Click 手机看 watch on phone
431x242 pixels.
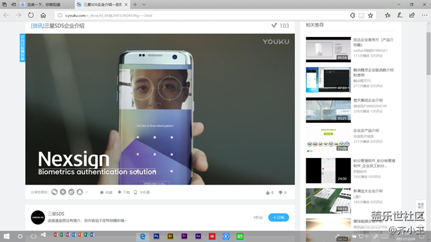pyautogui.click(x=142, y=192)
